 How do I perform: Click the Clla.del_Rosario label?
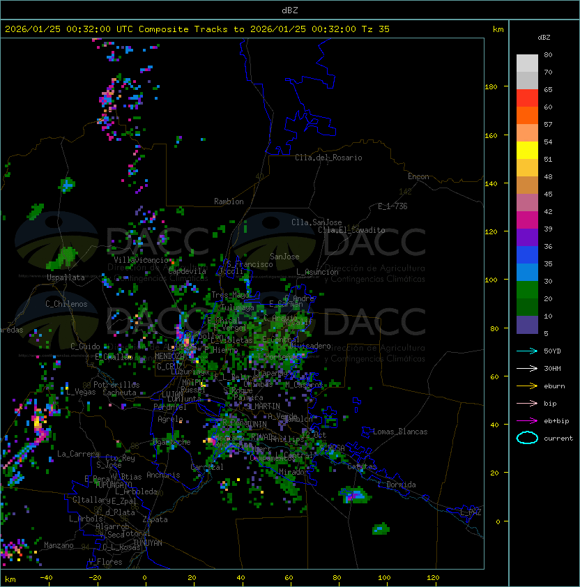[328, 158]
